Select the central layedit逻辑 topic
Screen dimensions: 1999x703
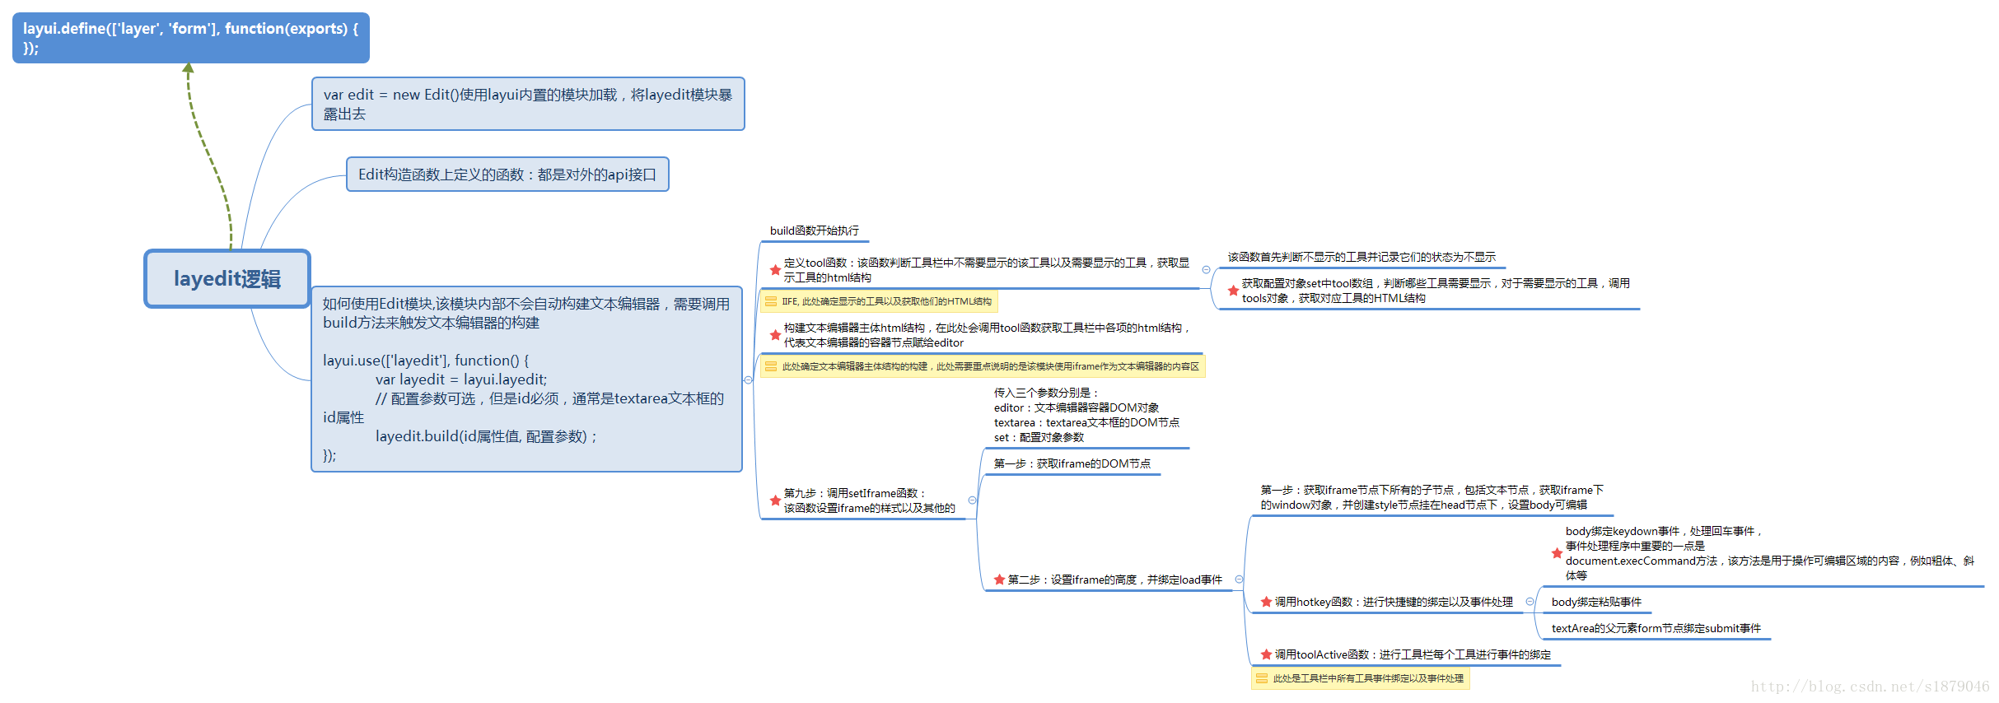227,279
